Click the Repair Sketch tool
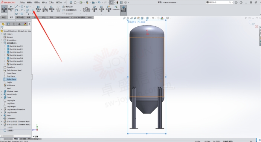Screen dimensions: 261x142 pos(95,9)
